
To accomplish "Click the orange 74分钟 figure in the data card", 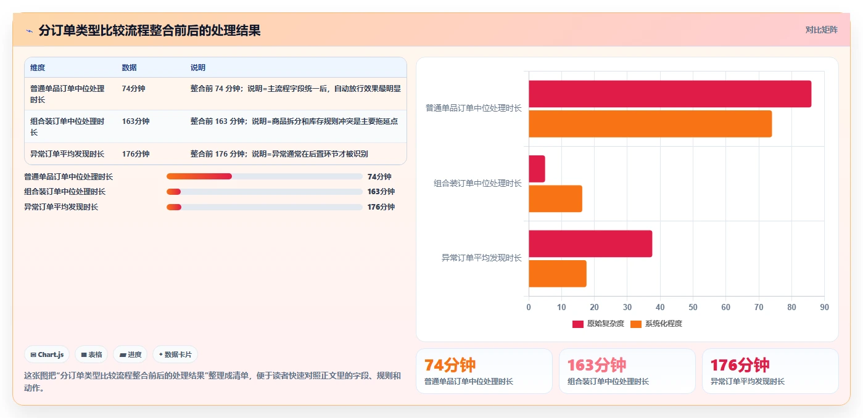I will [x=450, y=365].
